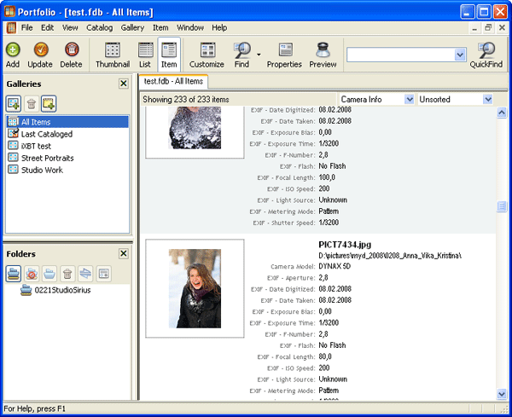Click the QuickFind icon
Viewport: 512px width, 417px height.
tap(486, 50)
